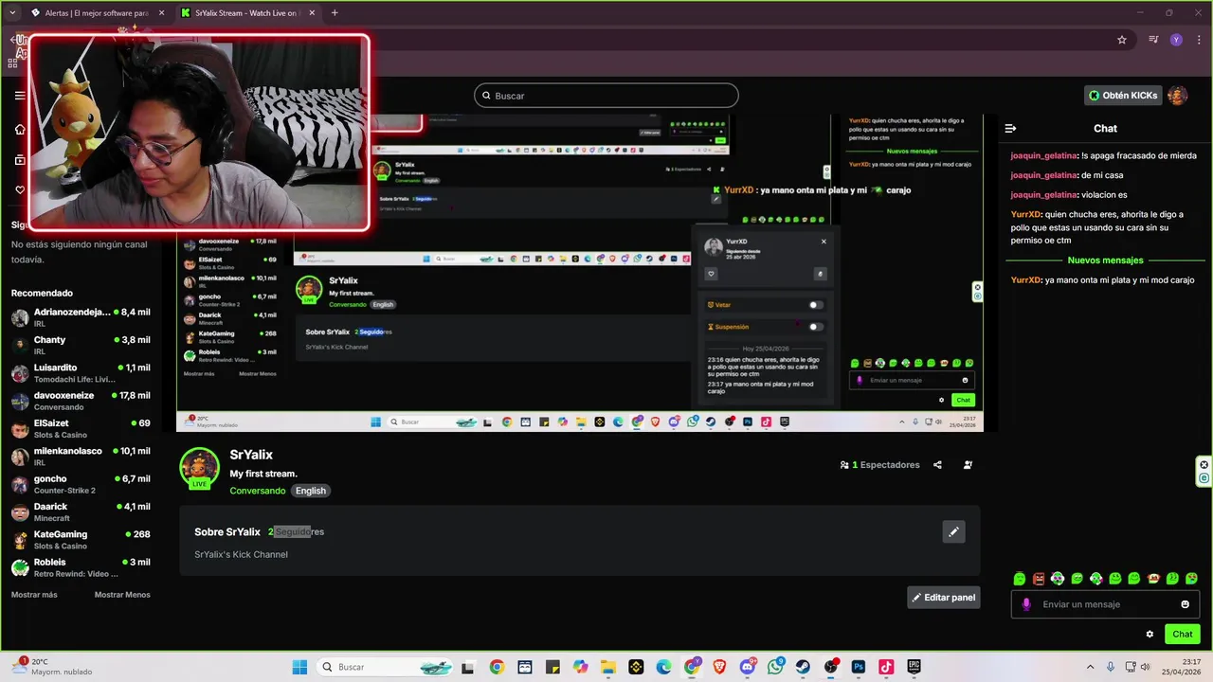
Task: Open the Espectadores viewer count
Action: tap(879, 465)
